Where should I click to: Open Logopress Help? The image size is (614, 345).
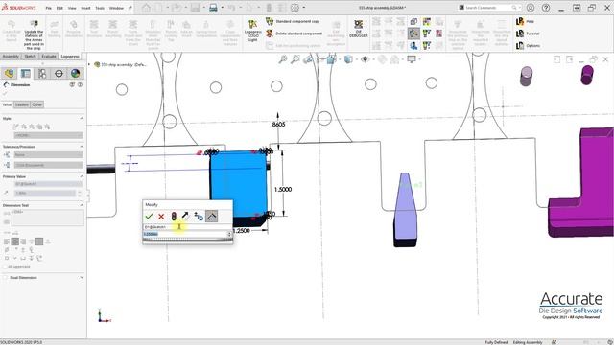[x=525, y=21]
